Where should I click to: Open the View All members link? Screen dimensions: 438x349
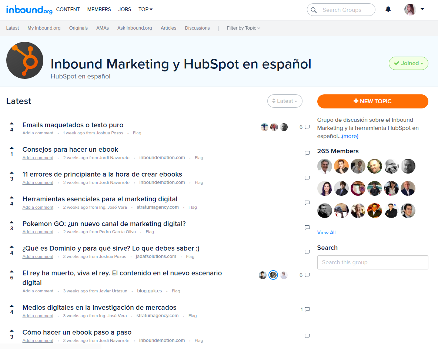tap(326, 232)
